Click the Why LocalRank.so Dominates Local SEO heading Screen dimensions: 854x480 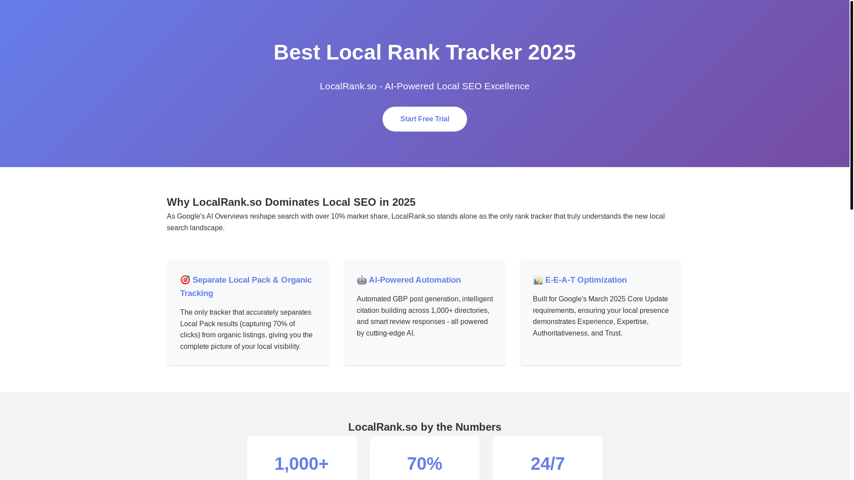pyautogui.click(x=291, y=202)
